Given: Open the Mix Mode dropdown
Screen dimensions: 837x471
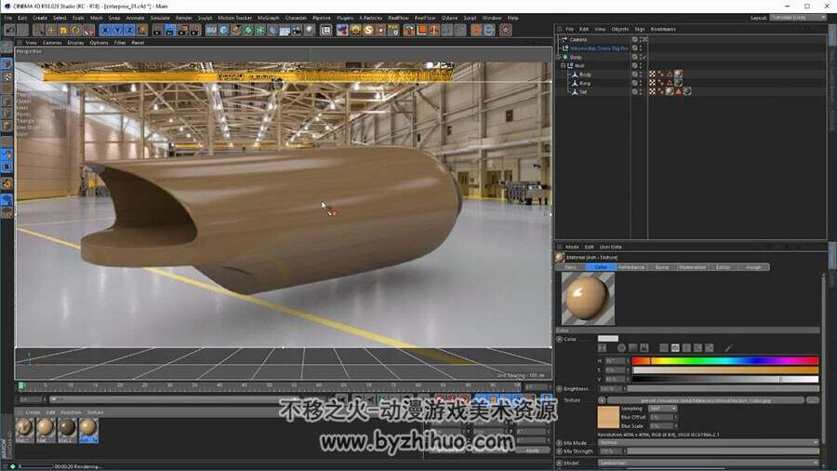Looking at the screenshot, I should (709, 443).
